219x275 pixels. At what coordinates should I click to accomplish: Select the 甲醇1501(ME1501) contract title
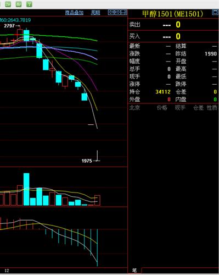tap(172, 14)
